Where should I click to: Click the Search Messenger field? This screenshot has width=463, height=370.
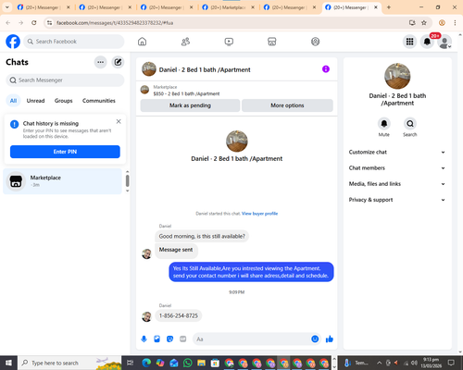65,80
